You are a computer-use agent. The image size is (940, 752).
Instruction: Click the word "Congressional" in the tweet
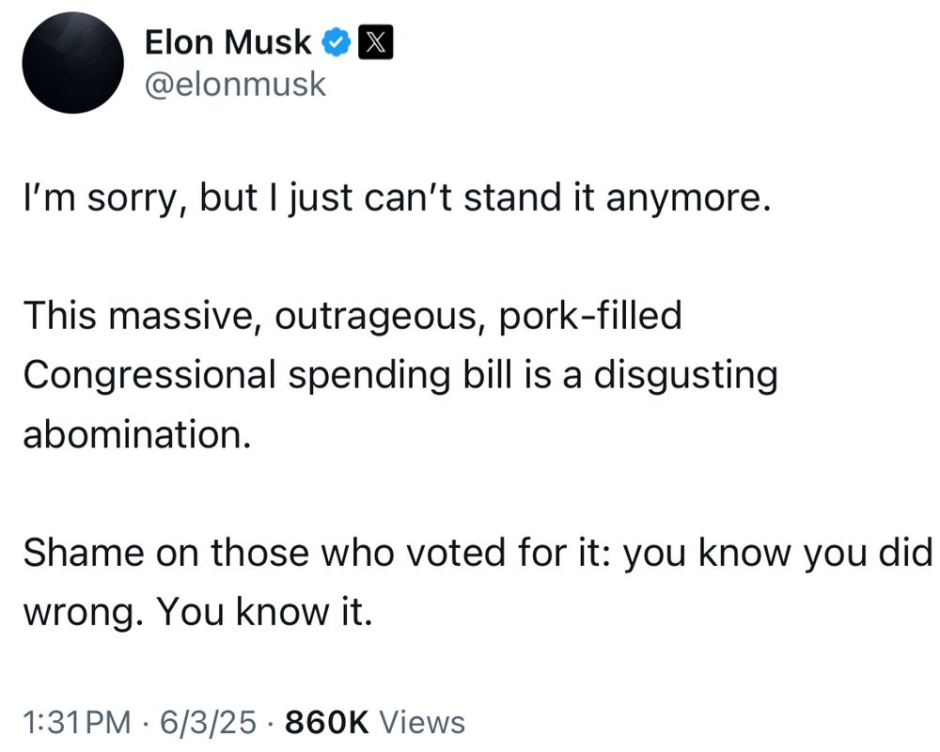click(x=149, y=375)
